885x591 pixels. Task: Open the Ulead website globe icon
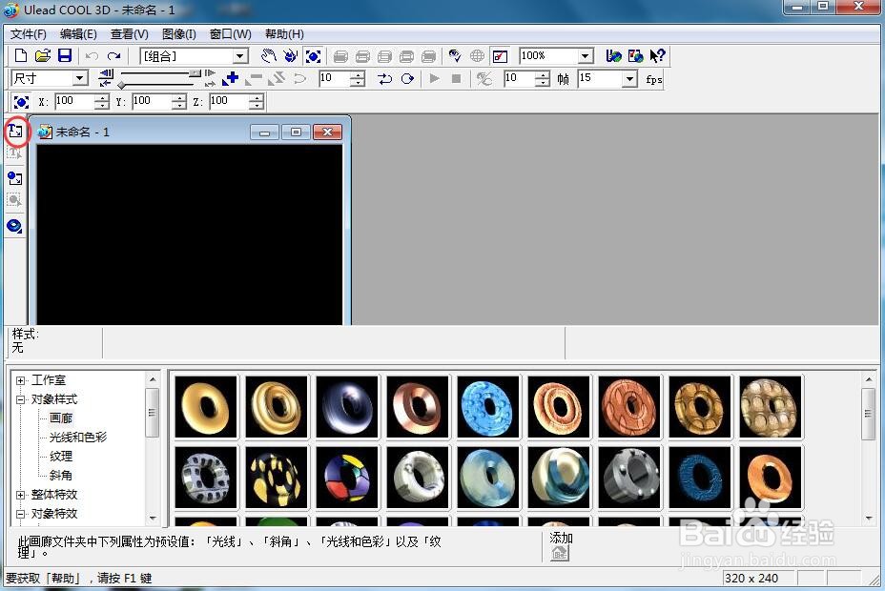click(613, 56)
